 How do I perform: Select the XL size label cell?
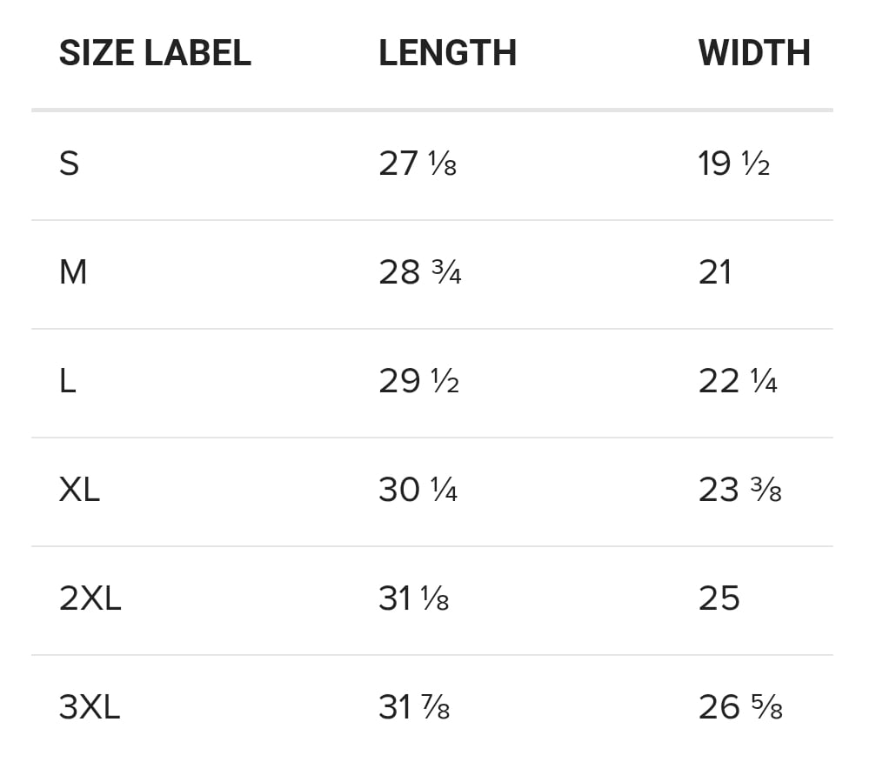[x=79, y=490]
